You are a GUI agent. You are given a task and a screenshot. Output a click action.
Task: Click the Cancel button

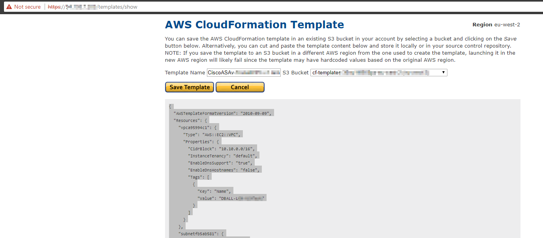click(x=240, y=87)
